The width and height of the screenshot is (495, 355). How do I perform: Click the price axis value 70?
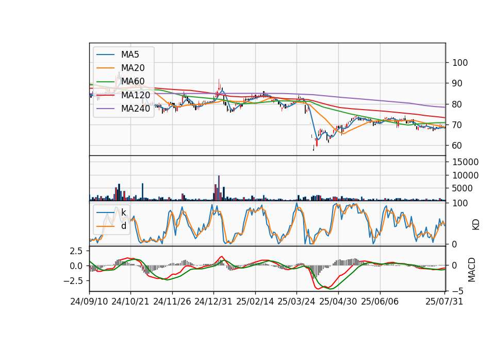tap(457, 125)
